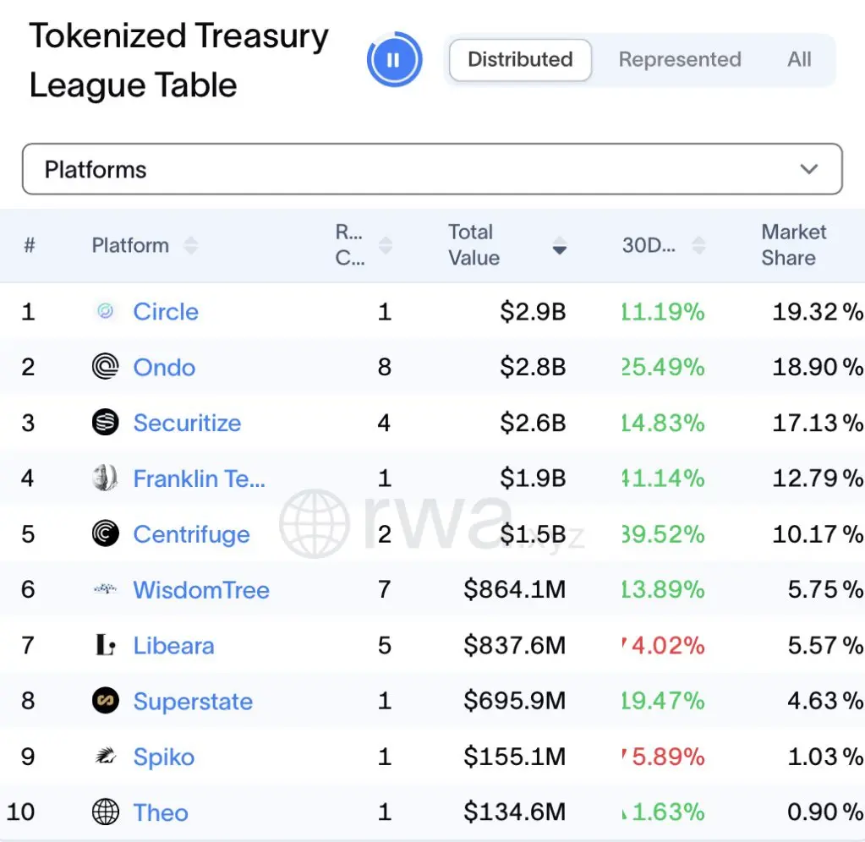865x842 pixels.
Task: Click the Superstate logo icon
Action: tap(106, 702)
